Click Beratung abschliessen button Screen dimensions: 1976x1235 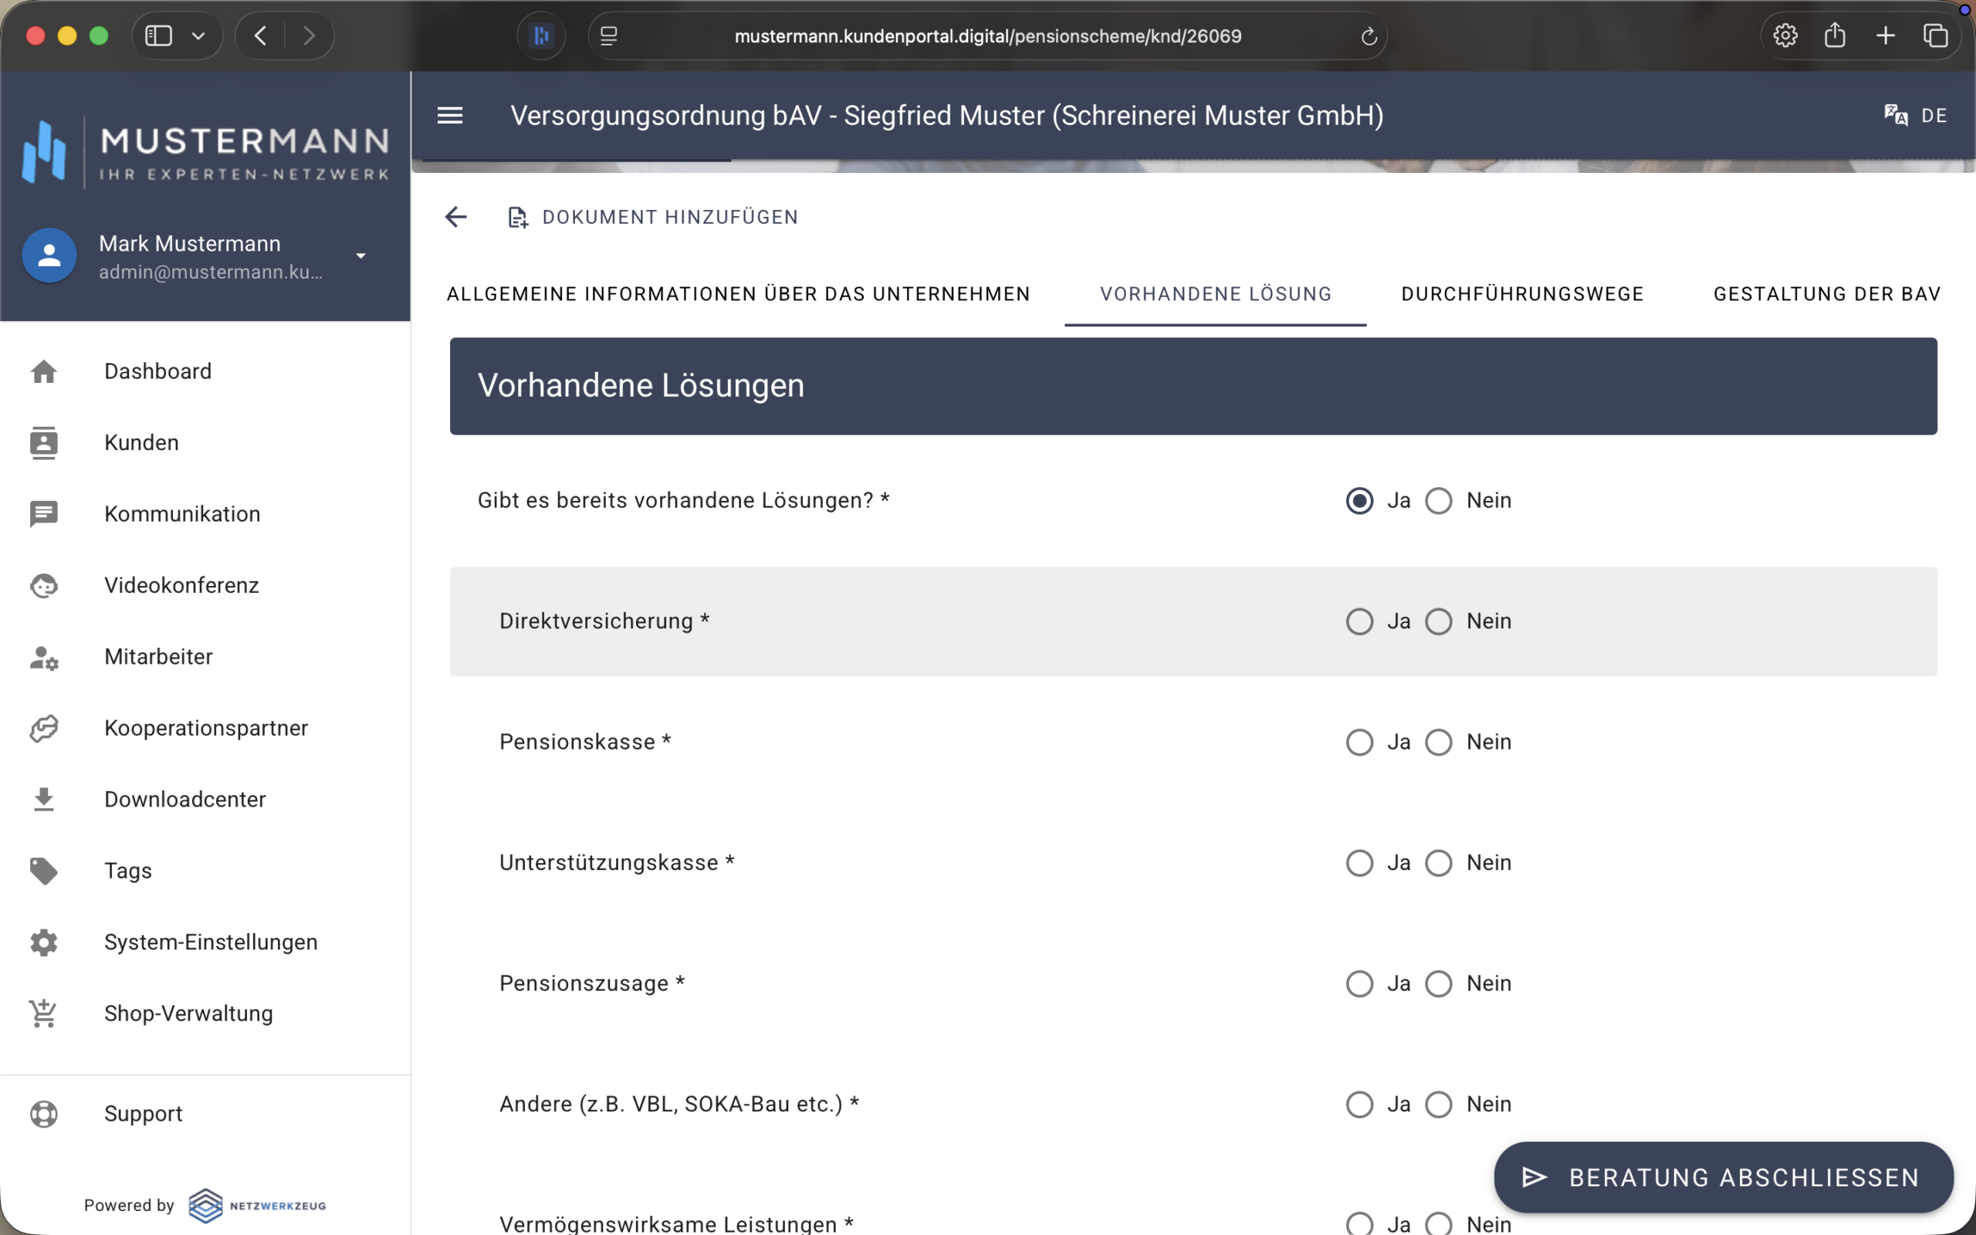pyautogui.click(x=1723, y=1177)
